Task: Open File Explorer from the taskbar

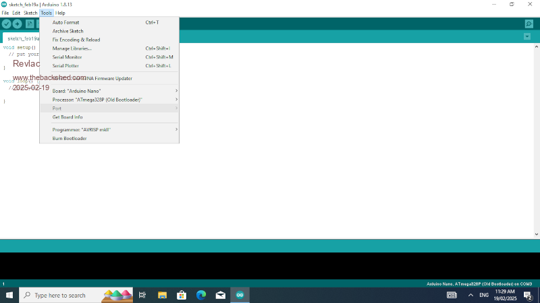Action: pos(162,295)
